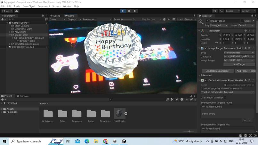The image size is (258, 145).
Task: Toggle the Image Target Behaviour enabled checkbox
Action: pos(206,48)
